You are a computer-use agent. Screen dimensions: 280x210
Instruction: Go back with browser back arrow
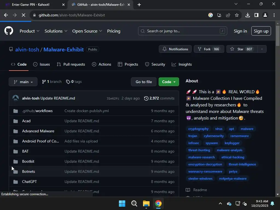pyautogui.click(x=6, y=15)
